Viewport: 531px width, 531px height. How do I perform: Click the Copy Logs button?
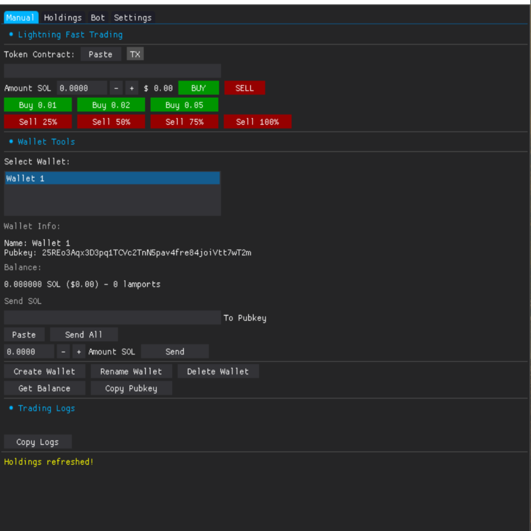38,442
